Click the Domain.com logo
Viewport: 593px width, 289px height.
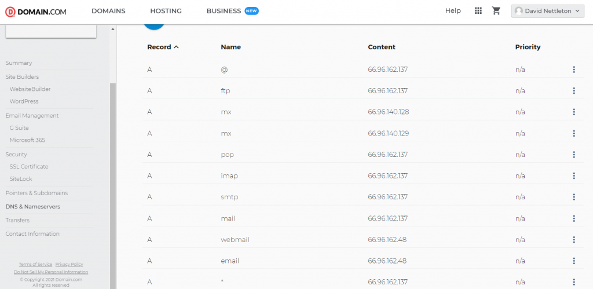[35, 11]
